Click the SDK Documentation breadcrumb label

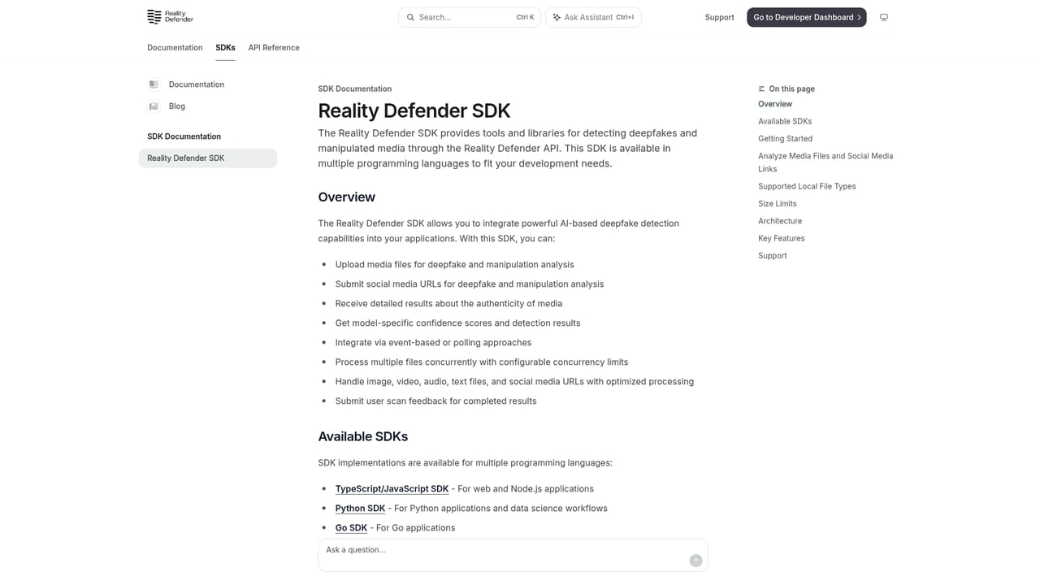click(x=355, y=89)
